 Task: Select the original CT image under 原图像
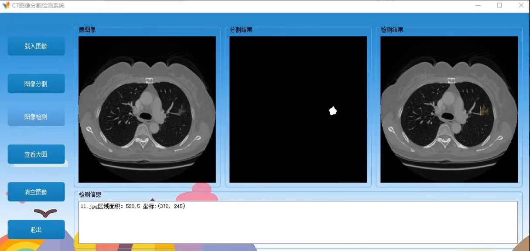[x=147, y=109]
